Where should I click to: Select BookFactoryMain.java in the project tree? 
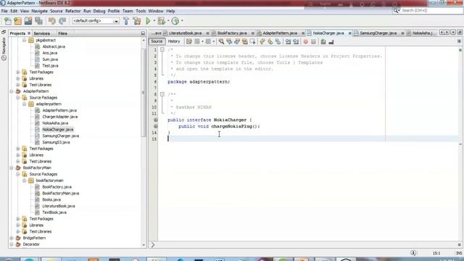point(60,194)
